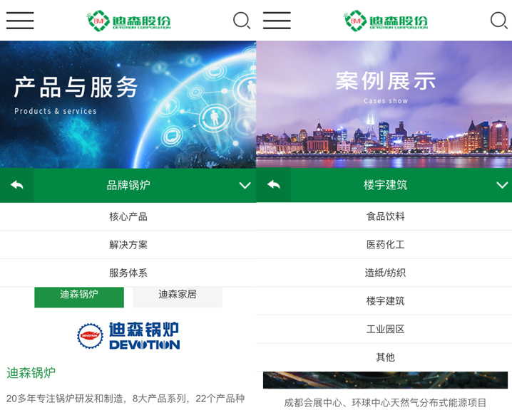The height and width of the screenshot is (410, 512).
Task: Select 解决方案 menu option
Action: (128, 245)
